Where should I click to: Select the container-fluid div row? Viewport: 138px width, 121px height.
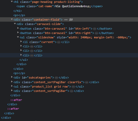click(x=69, y=20)
